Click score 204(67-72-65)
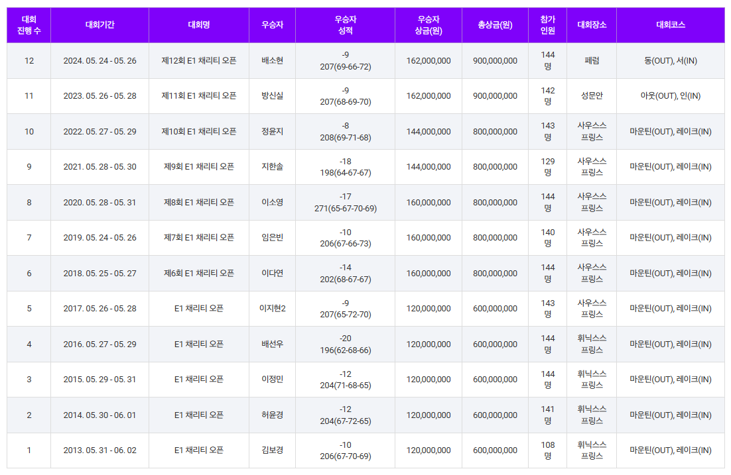 coord(346,421)
